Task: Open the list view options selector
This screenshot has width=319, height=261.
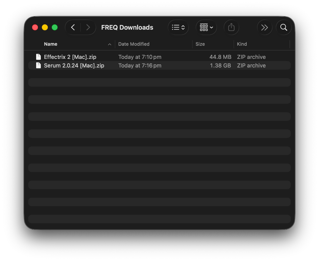Action: pos(178,27)
